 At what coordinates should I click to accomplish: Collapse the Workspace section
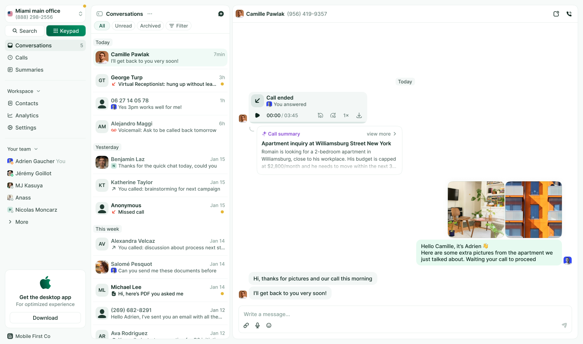click(x=24, y=91)
